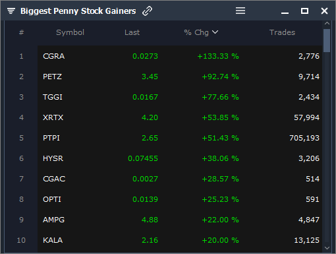Toggle sort chevron next to % Chg
Screen dimensions: 336x254
pyautogui.click(x=215, y=32)
